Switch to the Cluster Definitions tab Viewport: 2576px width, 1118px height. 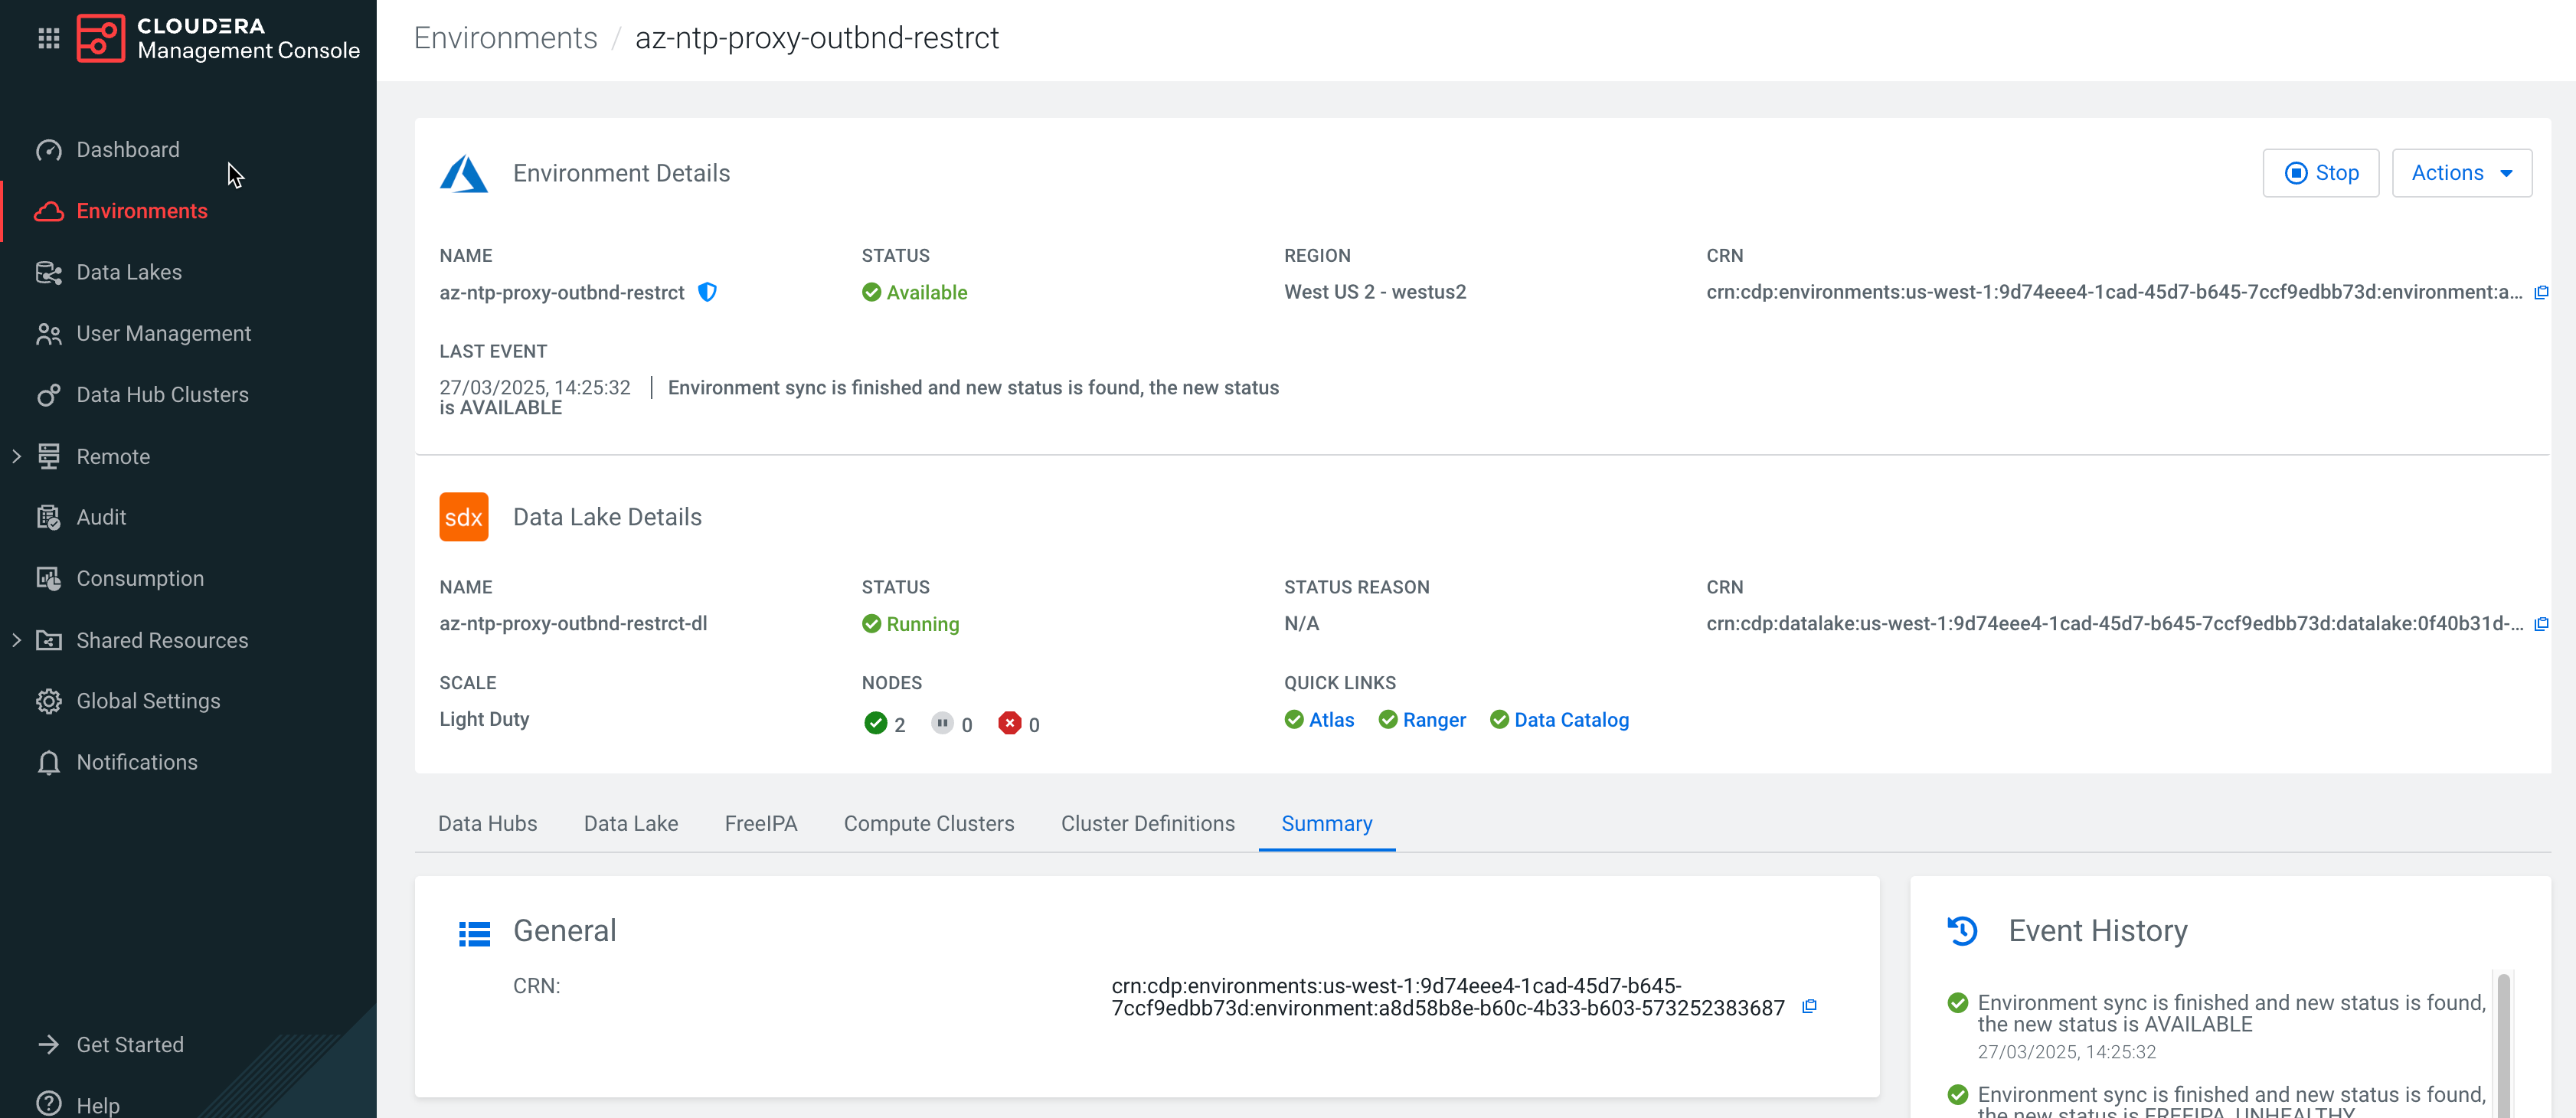point(1148,823)
